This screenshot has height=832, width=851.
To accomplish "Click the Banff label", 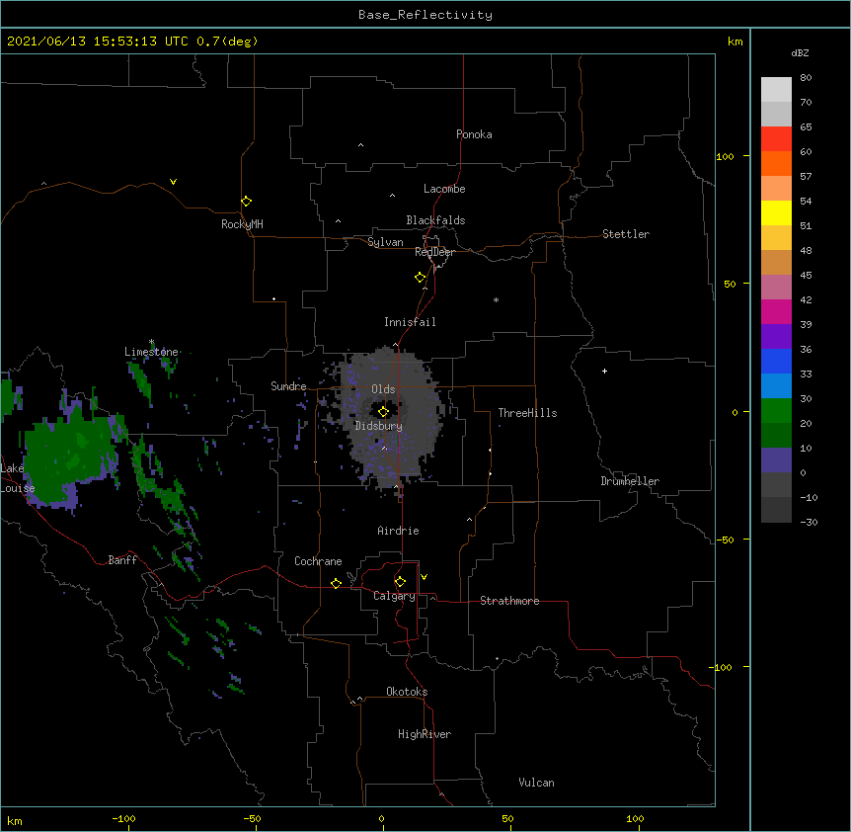I will [x=122, y=560].
